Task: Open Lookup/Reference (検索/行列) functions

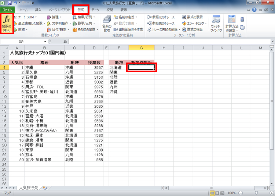Action: tap(84, 17)
